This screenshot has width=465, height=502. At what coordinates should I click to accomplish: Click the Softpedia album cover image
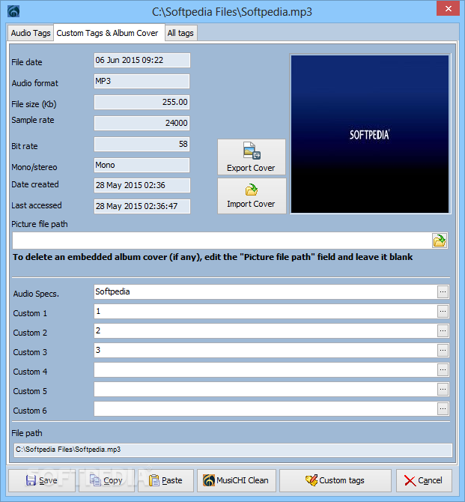(x=370, y=134)
